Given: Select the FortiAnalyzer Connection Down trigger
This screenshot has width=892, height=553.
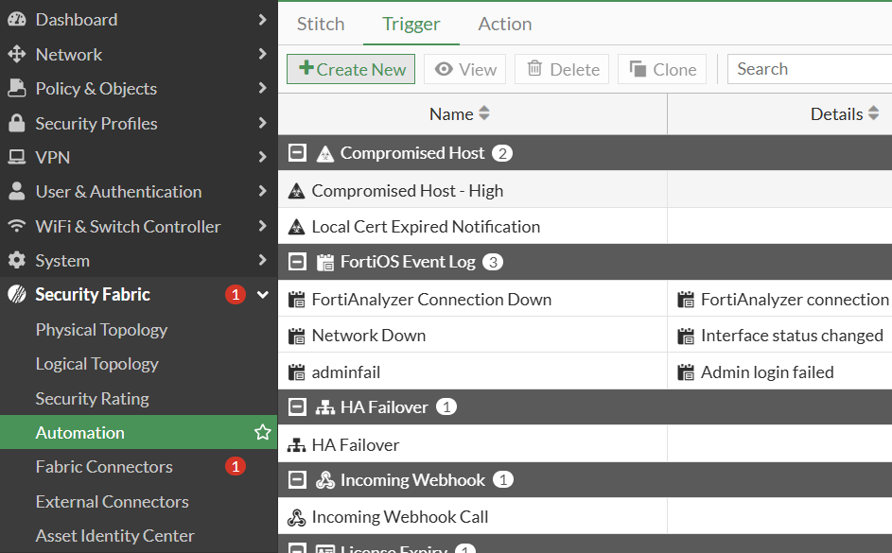Looking at the screenshot, I should coord(431,300).
